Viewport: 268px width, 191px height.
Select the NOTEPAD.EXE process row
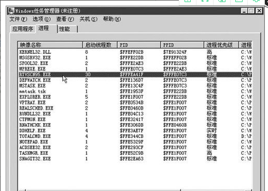pyautogui.click(x=135, y=142)
